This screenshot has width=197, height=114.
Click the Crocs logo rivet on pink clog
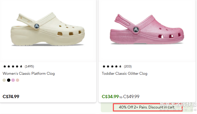pos(136,29)
